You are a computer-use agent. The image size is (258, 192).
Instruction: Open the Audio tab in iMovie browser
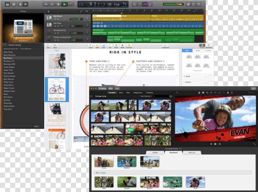(x=121, y=93)
